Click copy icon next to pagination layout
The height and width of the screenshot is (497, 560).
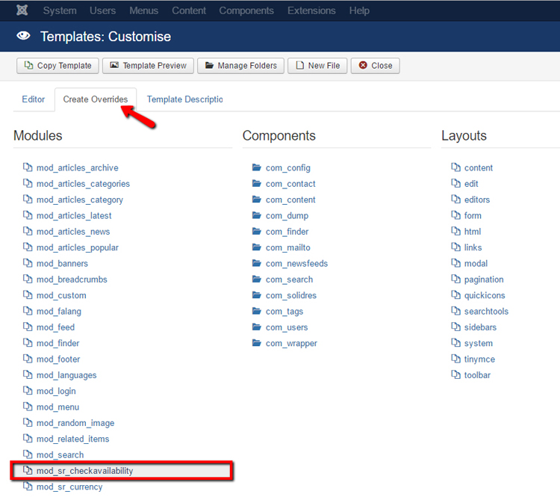click(x=455, y=279)
